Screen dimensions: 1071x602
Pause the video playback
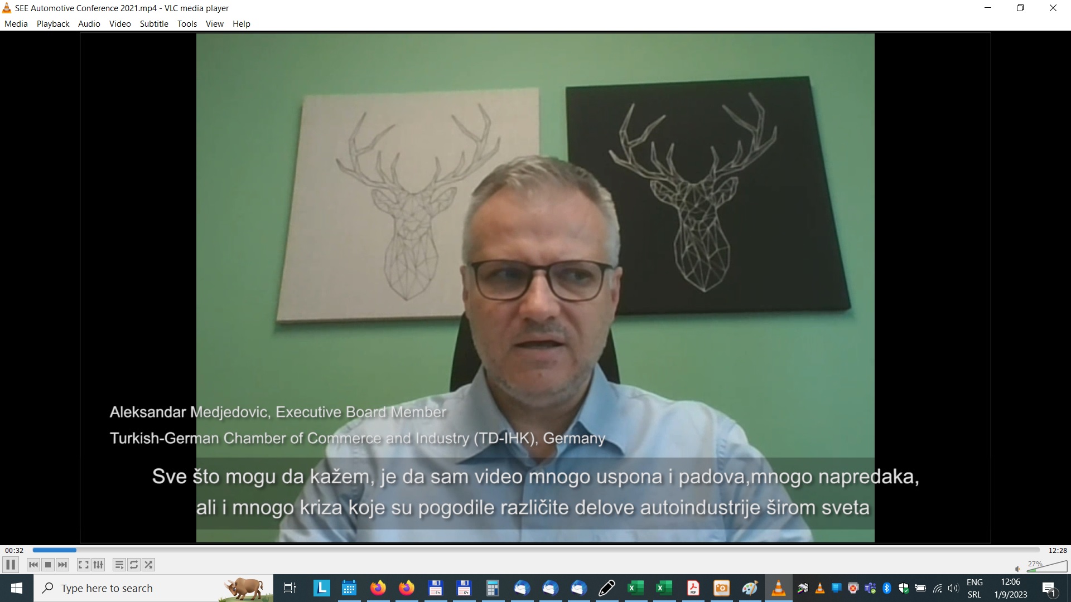(x=11, y=565)
